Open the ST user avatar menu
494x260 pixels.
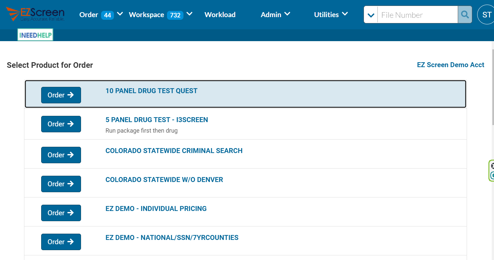(486, 15)
